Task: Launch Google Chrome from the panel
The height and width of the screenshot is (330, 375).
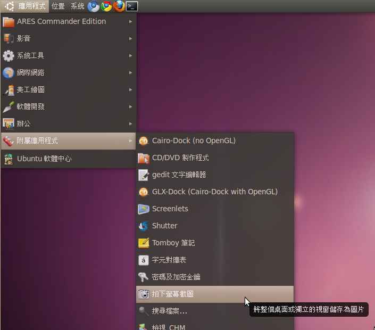Action: point(106,6)
